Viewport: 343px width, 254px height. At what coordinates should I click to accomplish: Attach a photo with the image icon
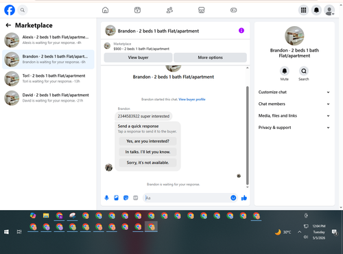point(116,198)
